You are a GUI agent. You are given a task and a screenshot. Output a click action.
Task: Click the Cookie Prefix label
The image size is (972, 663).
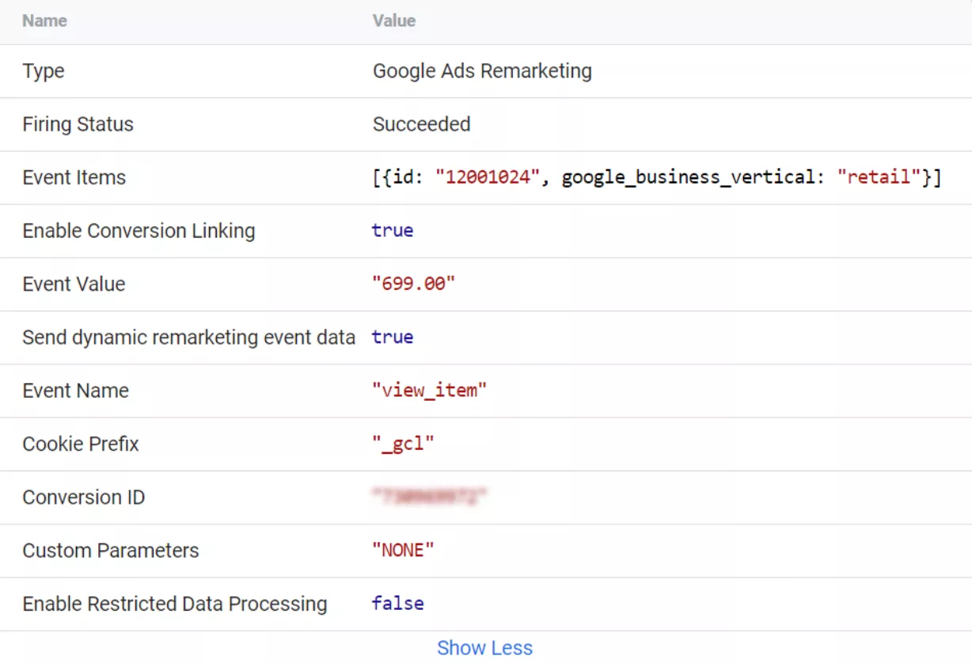tap(80, 444)
